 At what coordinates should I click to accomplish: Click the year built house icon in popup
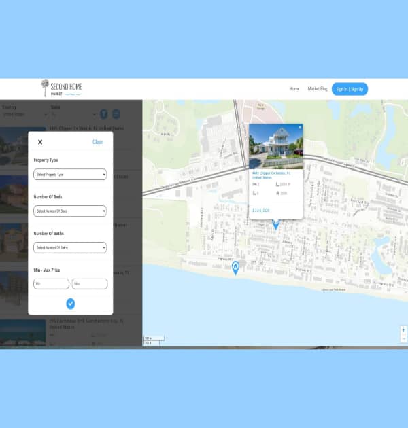point(277,193)
